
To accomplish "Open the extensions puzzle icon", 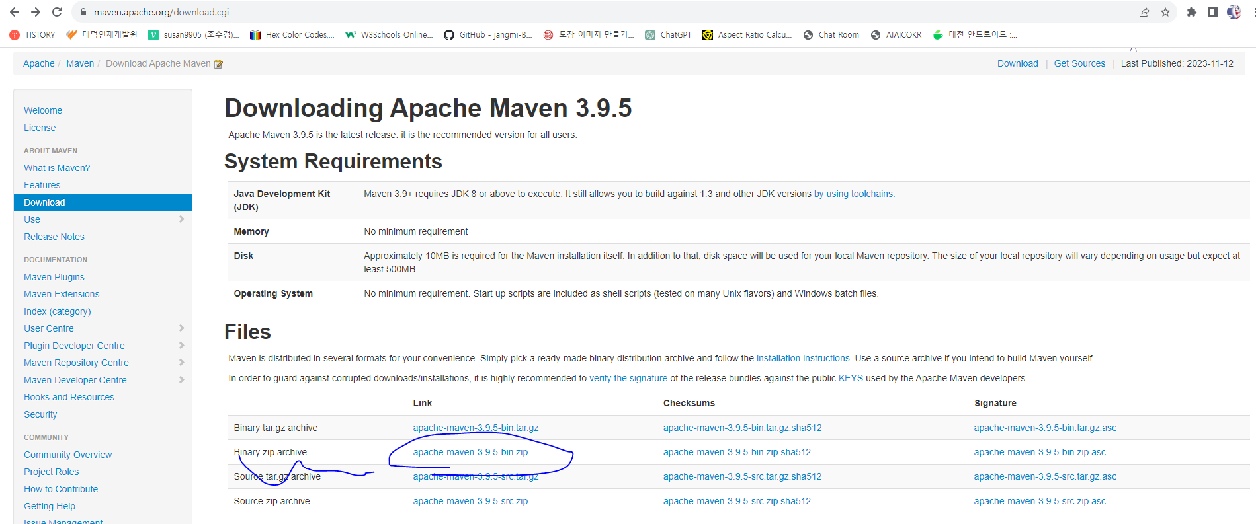I will click(1192, 12).
